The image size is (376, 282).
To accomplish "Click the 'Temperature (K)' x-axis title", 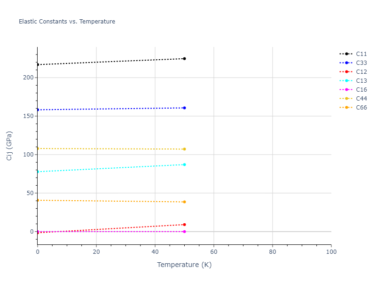I will click(184, 265).
